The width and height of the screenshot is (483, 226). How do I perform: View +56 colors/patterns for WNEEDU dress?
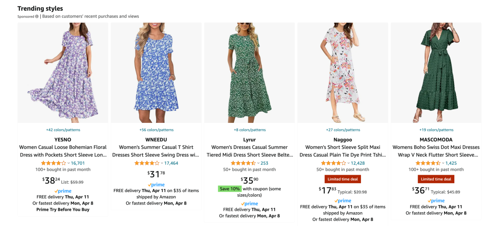(156, 130)
